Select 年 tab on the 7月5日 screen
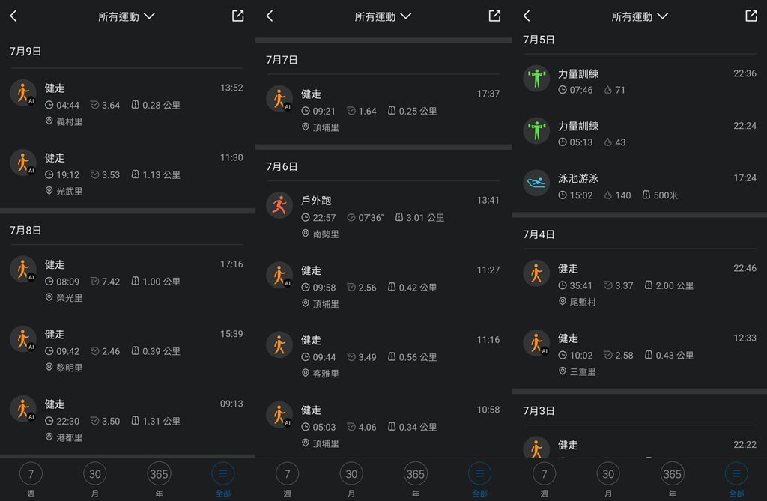The height and width of the screenshot is (501, 767). [x=672, y=479]
